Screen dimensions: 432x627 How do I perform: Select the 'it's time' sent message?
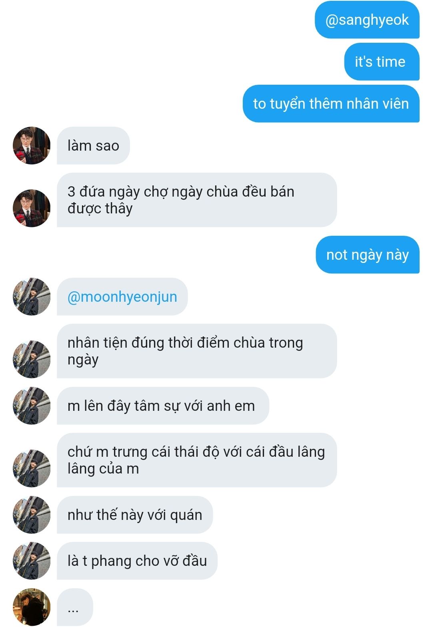point(382,62)
